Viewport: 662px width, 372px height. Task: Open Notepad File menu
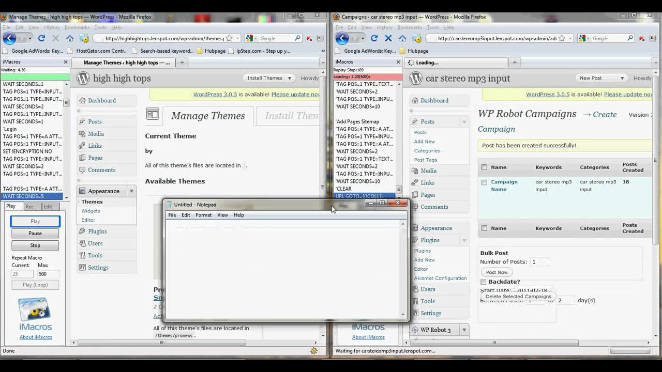pos(172,215)
